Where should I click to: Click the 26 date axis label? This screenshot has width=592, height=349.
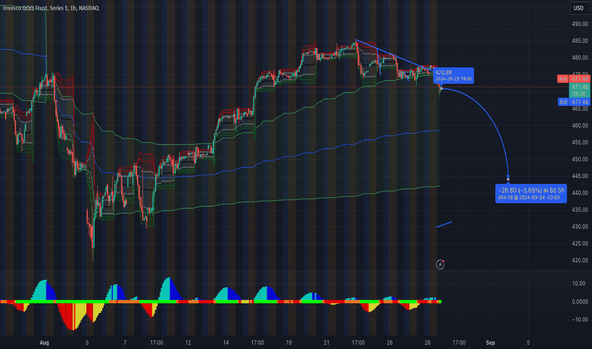389,343
